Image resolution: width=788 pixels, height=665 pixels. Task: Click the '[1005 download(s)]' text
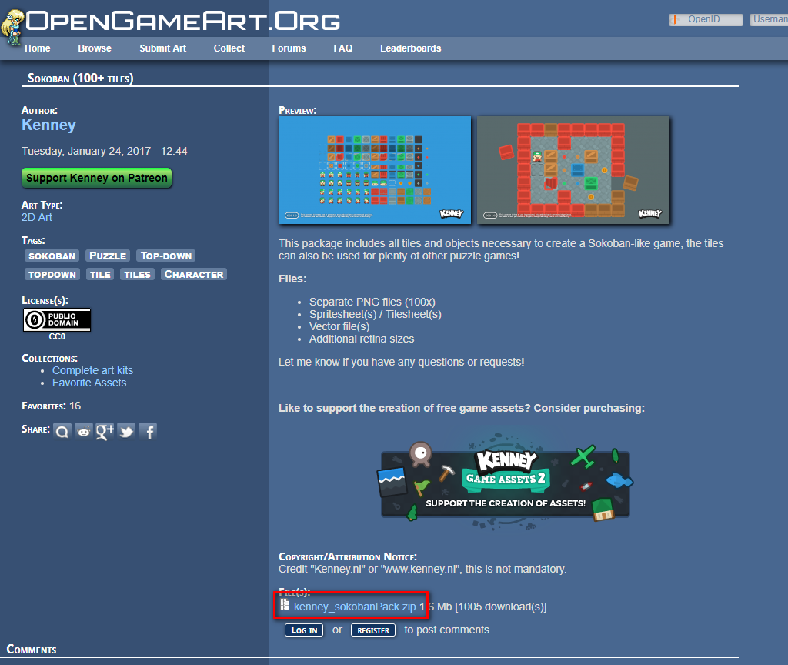500,607
